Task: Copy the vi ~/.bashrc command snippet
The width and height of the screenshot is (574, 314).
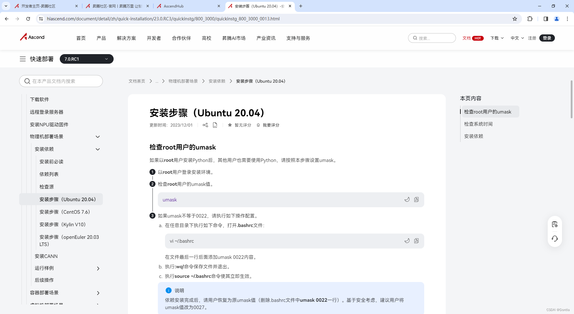Action: point(416,241)
